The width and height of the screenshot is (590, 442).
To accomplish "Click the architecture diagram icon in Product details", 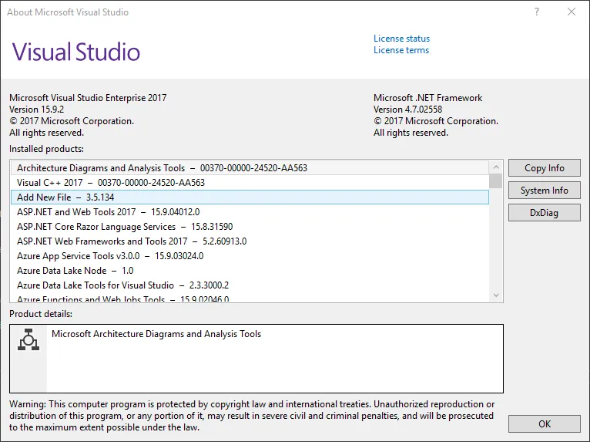I will (x=28, y=339).
